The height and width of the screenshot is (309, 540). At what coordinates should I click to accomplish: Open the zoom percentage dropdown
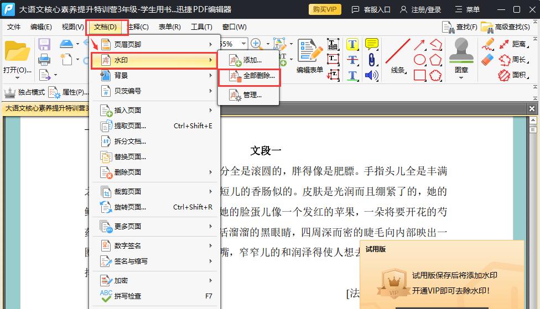[244, 44]
